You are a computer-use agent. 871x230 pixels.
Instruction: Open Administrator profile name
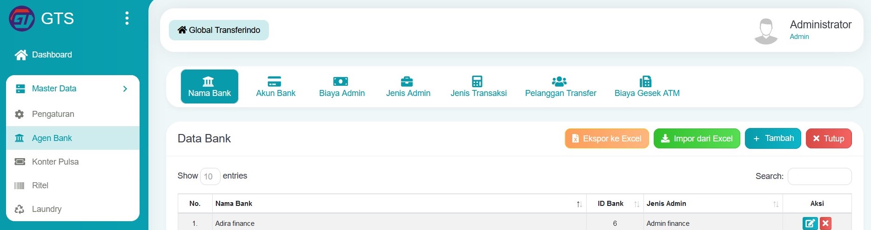click(x=820, y=25)
